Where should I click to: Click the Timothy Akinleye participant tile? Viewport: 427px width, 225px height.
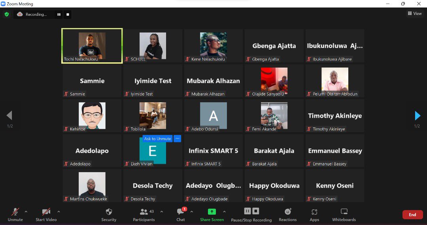tap(335, 116)
